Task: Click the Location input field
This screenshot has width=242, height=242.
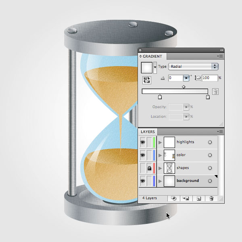Action: 176,117
